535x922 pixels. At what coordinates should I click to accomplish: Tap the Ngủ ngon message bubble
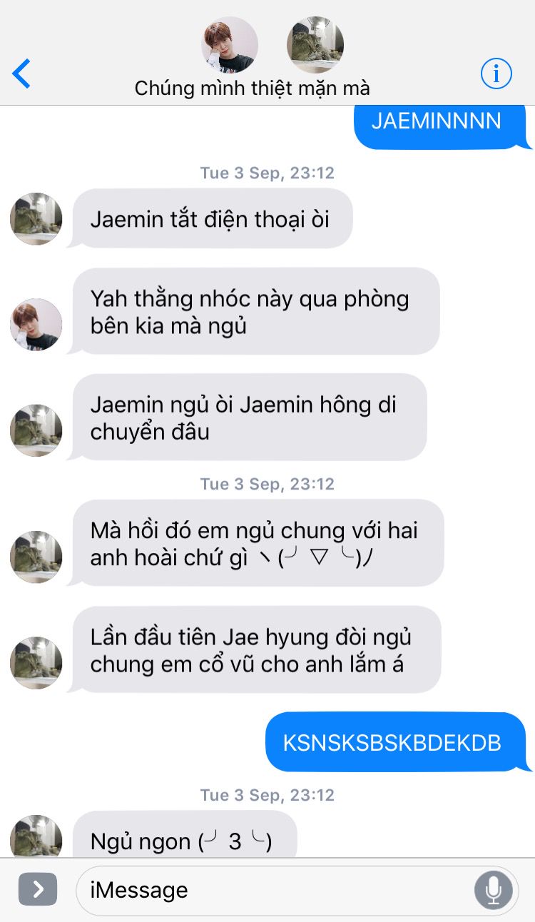tap(183, 835)
